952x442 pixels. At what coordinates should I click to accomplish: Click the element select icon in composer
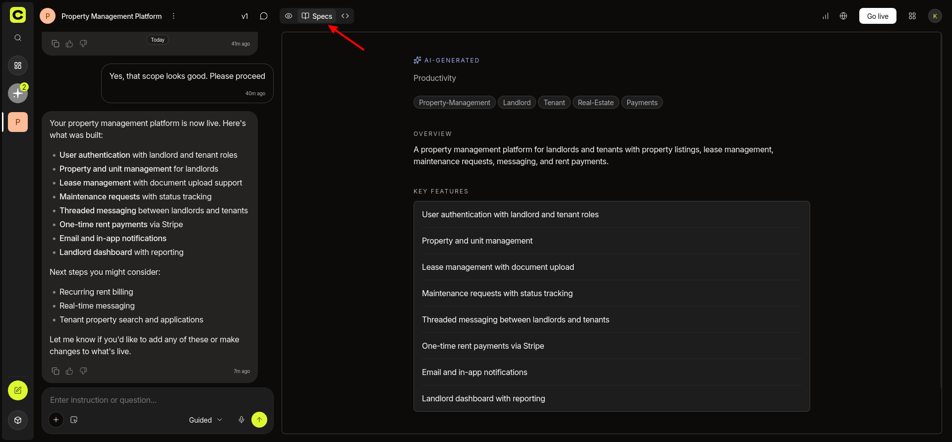tap(74, 420)
